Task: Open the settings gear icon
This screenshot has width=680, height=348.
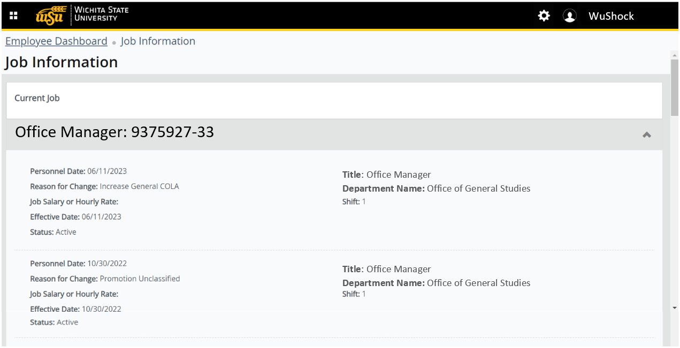Action: click(544, 15)
